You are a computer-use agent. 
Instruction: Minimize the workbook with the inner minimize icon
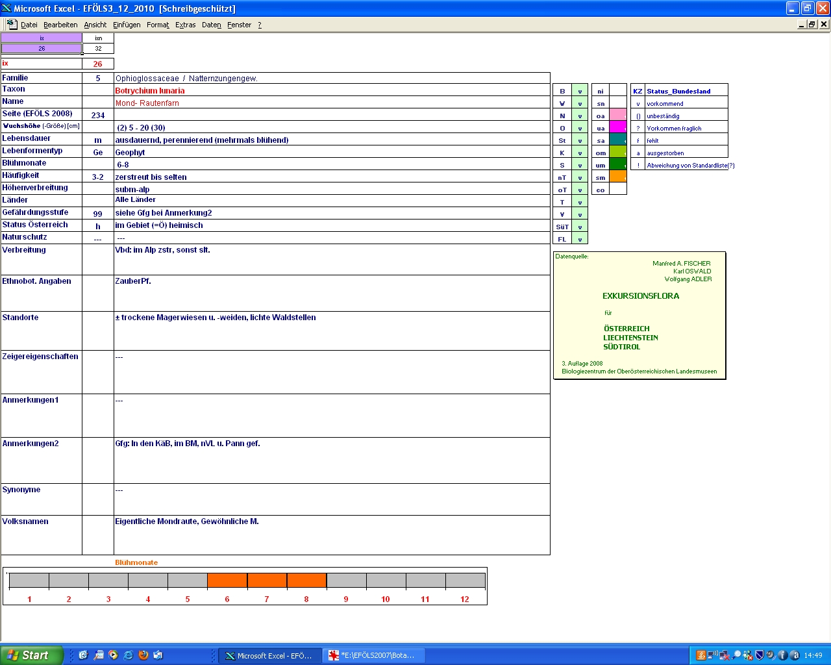[802, 25]
